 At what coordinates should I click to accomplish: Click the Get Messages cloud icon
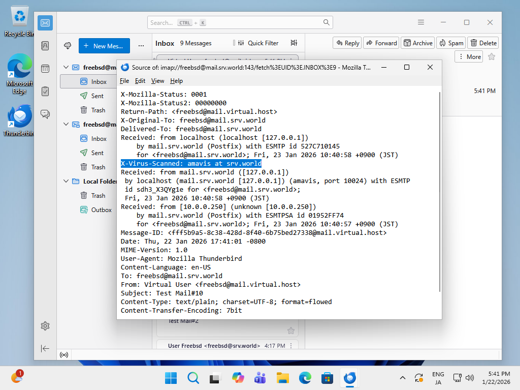point(68,46)
